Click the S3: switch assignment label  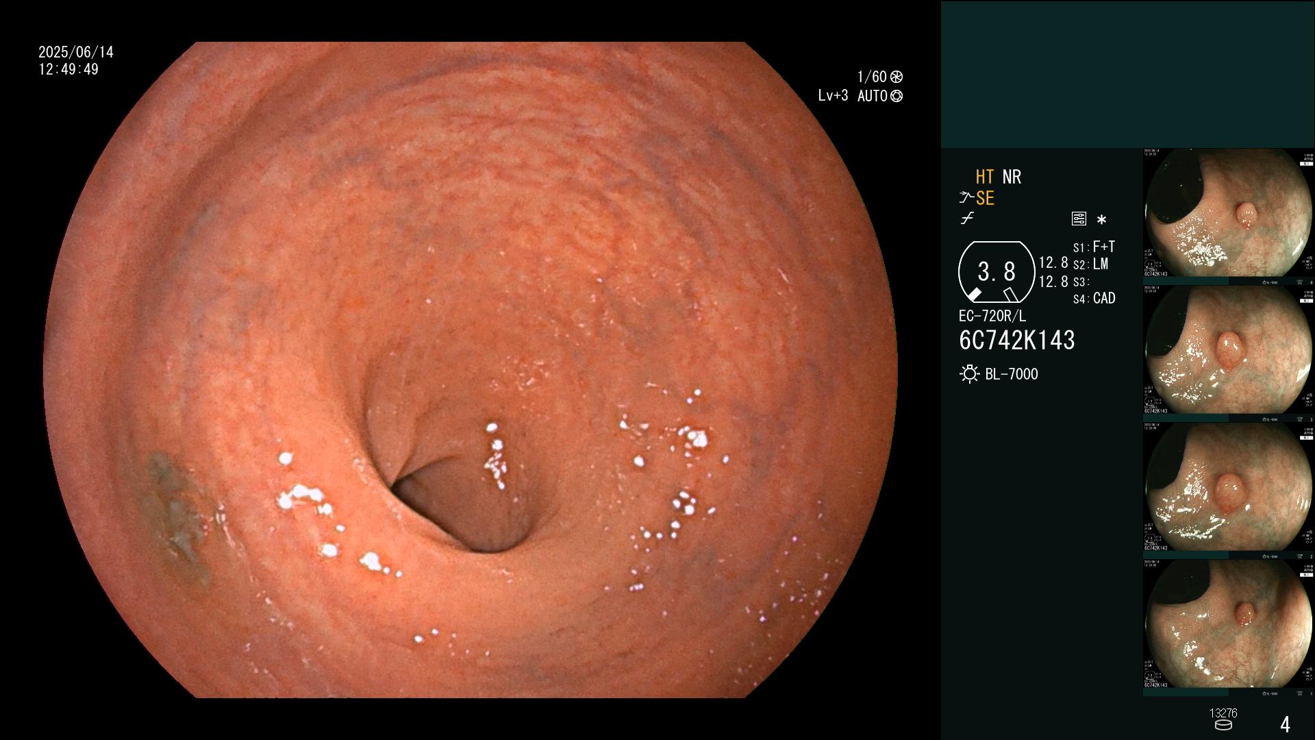[x=1081, y=282]
